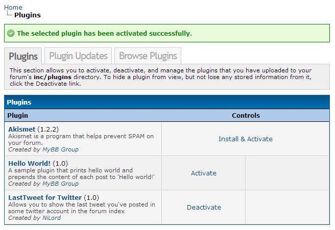Click Install & Activate for Akismet

pos(245,139)
